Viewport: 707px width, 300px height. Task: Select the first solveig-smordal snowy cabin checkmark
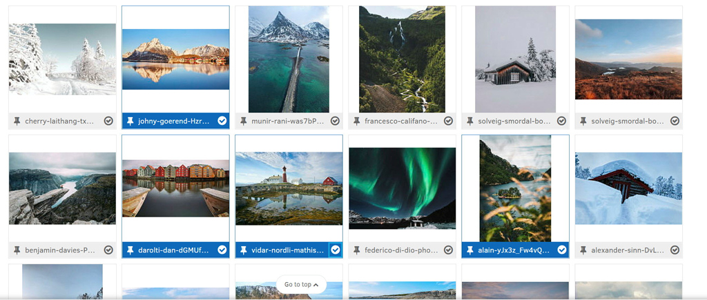point(561,121)
